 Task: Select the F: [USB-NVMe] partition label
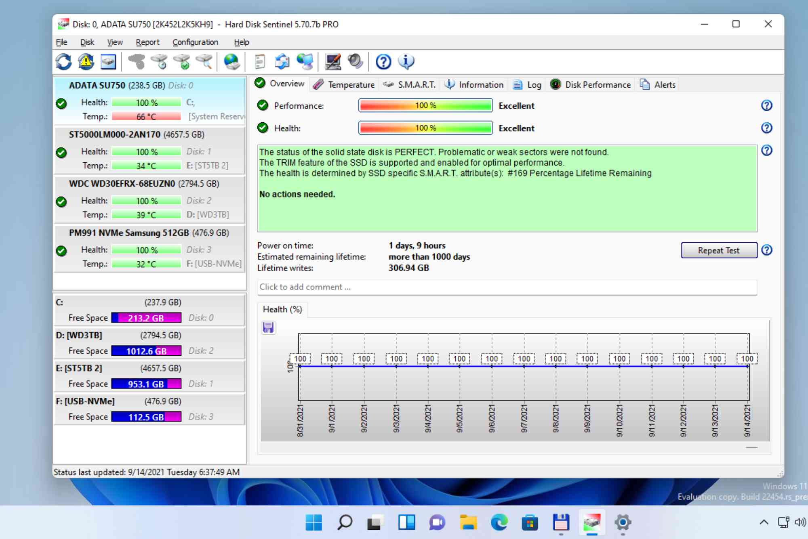click(85, 402)
